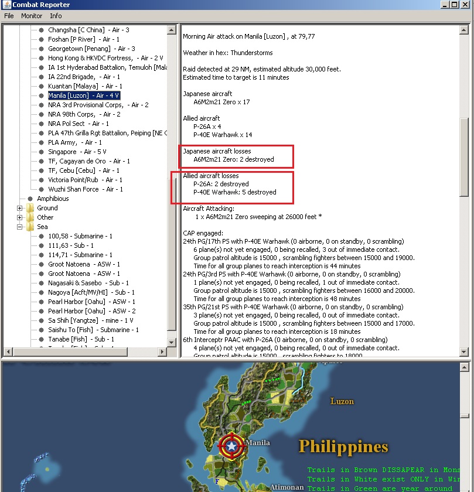Select PLA 47th Grilla Rgt Battalion report
The image size is (474, 492).
click(x=107, y=133)
